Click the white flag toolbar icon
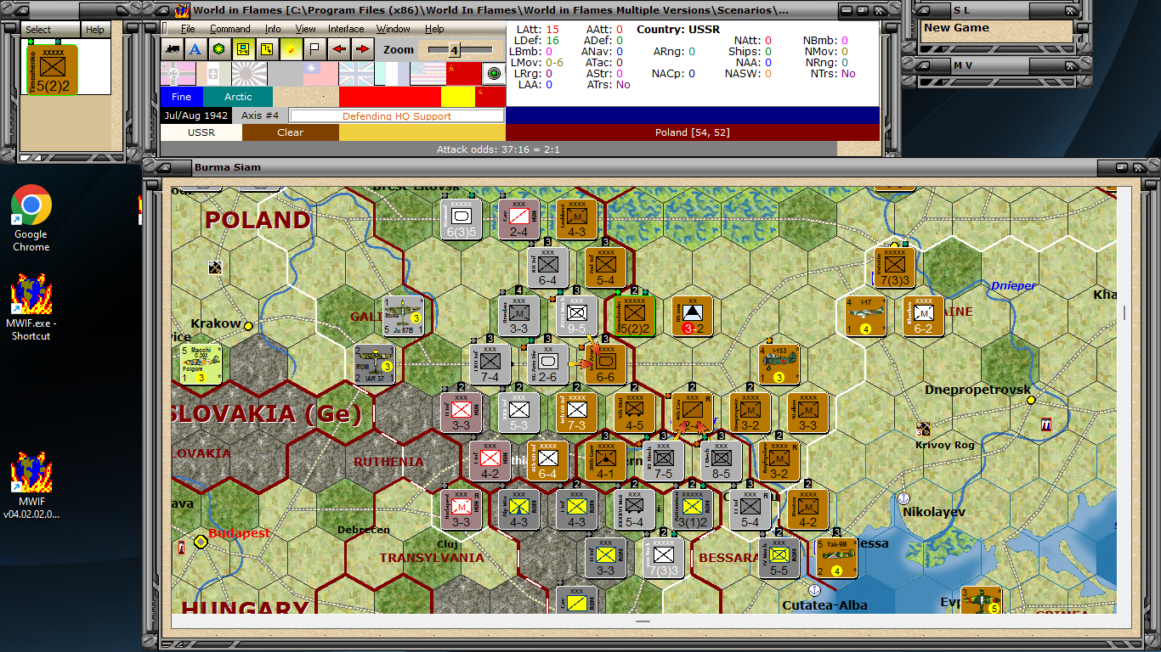Screen dimensions: 1161x652 click(314, 49)
